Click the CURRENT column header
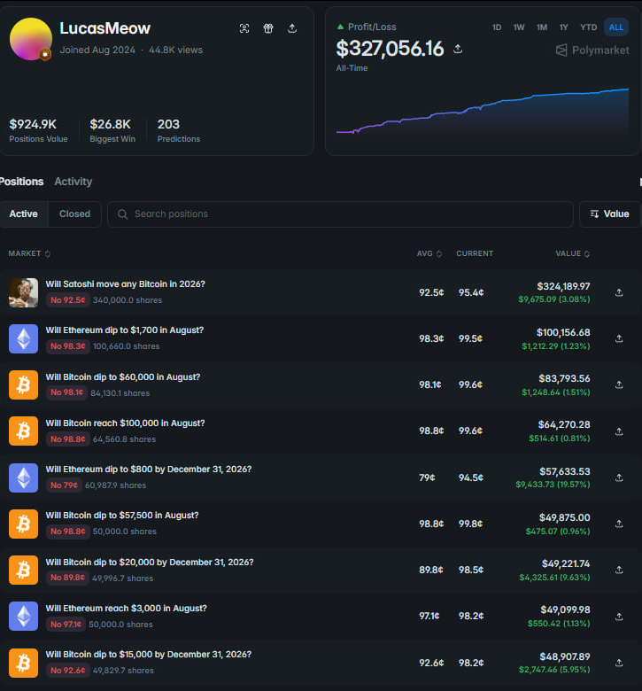 click(x=475, y=254)
